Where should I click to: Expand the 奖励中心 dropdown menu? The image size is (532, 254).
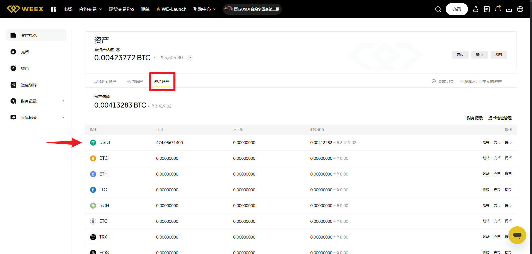tap(204, 9)
